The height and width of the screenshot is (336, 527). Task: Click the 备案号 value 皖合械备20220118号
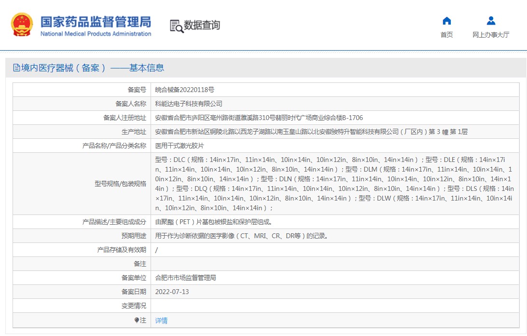pyautogui.click(x=185, y=90)
